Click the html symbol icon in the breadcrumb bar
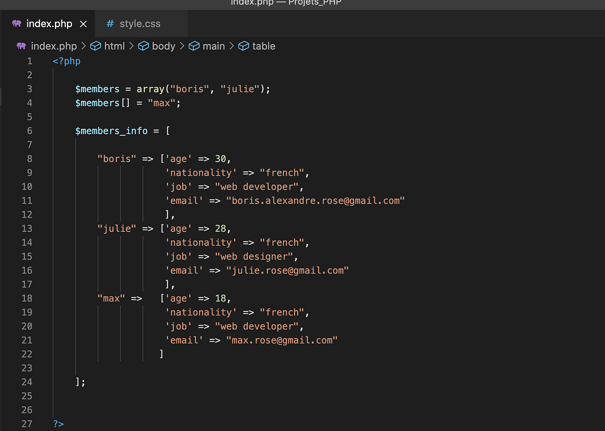Screen dimensions: 605x431 coord(96,46)
